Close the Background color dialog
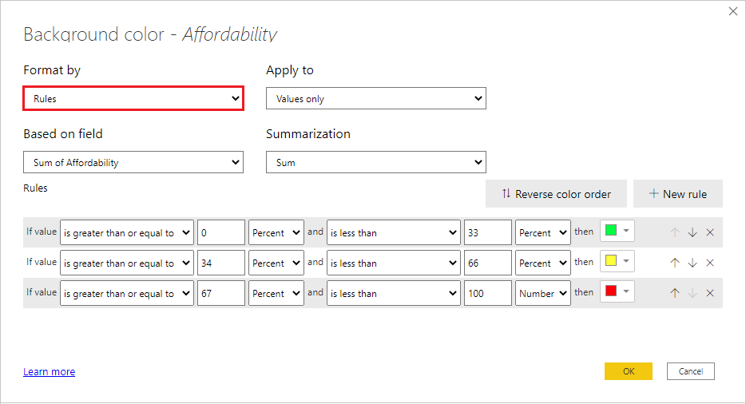The width and height of the screenshot is (746, 404). tap(732, 11)
